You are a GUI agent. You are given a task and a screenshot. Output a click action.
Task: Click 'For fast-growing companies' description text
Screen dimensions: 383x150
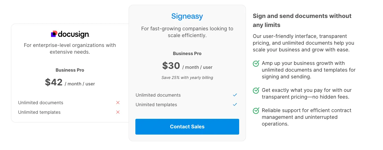click(x=187, y=32)
